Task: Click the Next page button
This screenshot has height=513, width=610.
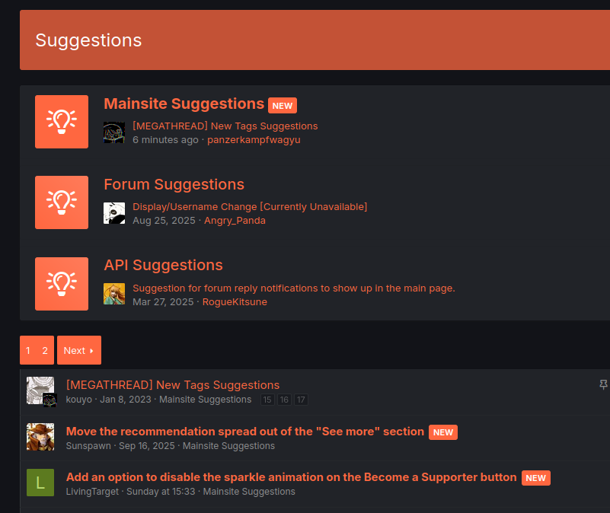Action: pyautogui.click(x=78, y=350)
